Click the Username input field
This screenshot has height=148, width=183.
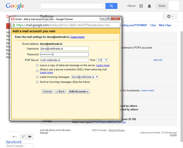[64, 49]
